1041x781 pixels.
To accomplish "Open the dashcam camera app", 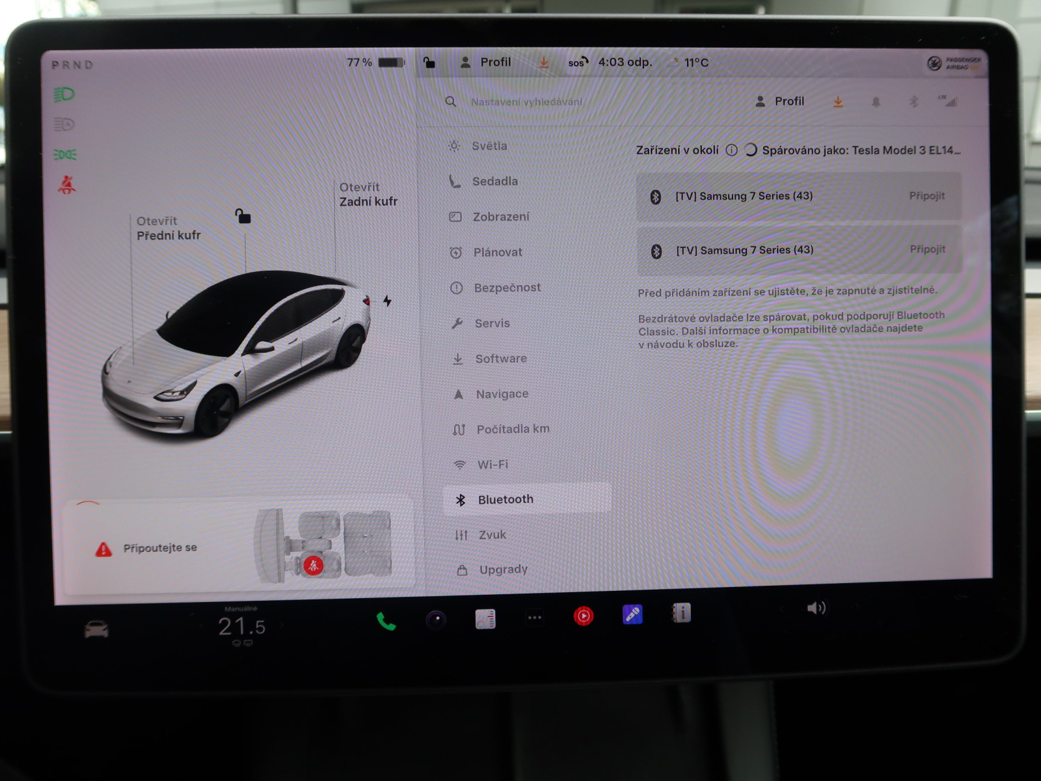I will pyautogui.click(x=436, y=620).
